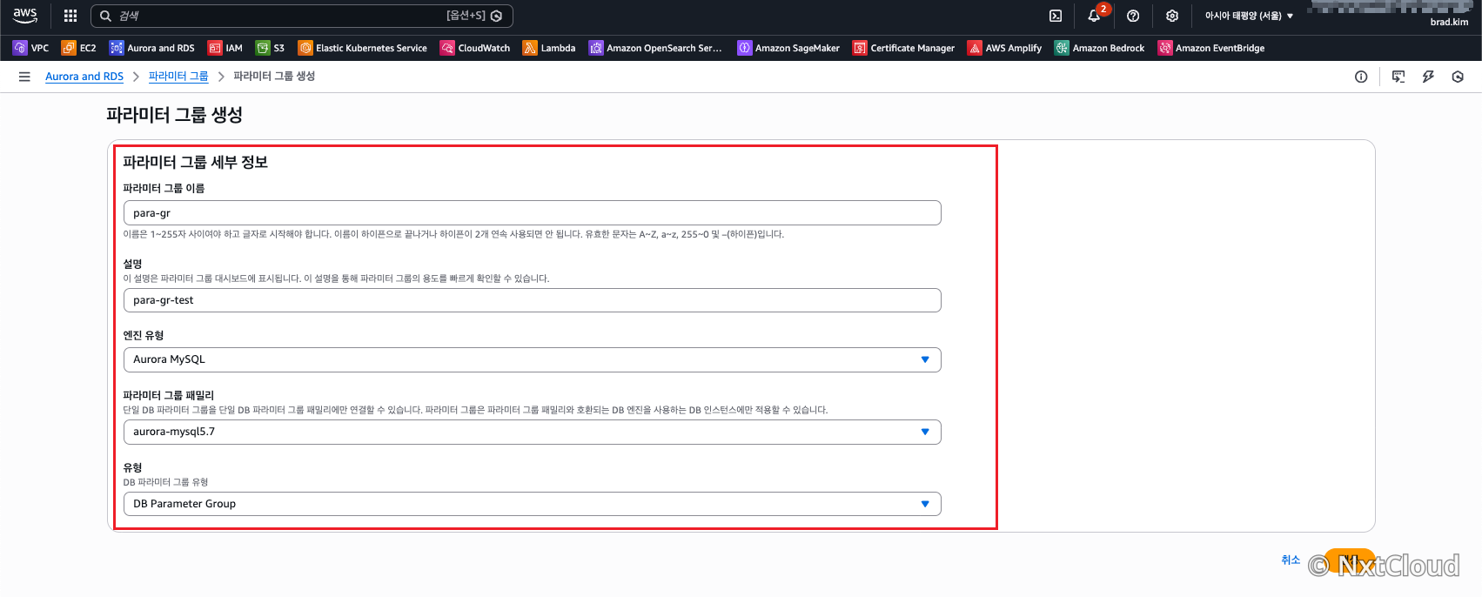1482x597 pixels.
Task: Click the Amazon Q icon inside the search box
Action: (x=497, y=16)
